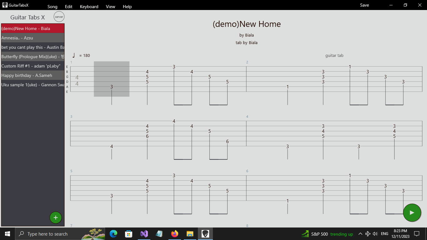Select the Happy birthday - A.Sameh song
The image size is (427, 240).
pyautogui.click(x=33, y=75)
